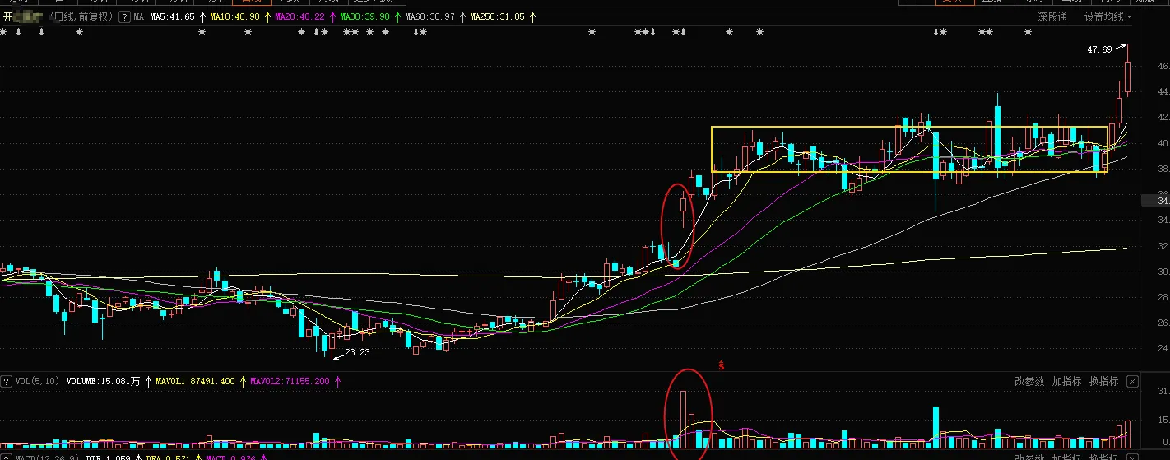Viewport: 1170px width, 460px height.
Task: Select the MA60:38.97 label
Action: pos(430,16)
